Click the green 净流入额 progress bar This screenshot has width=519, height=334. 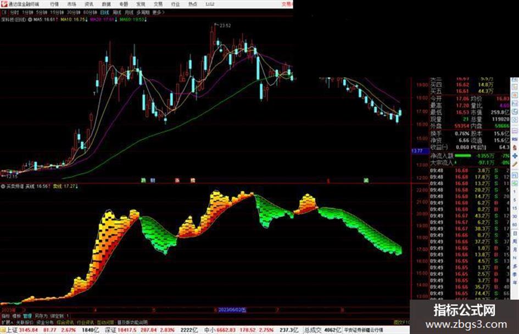pyautogui.click(x=463, y=155)
